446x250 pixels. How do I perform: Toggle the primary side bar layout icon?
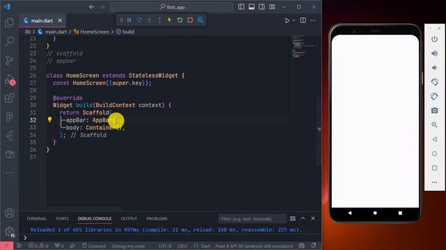click(x=241, y=7)
